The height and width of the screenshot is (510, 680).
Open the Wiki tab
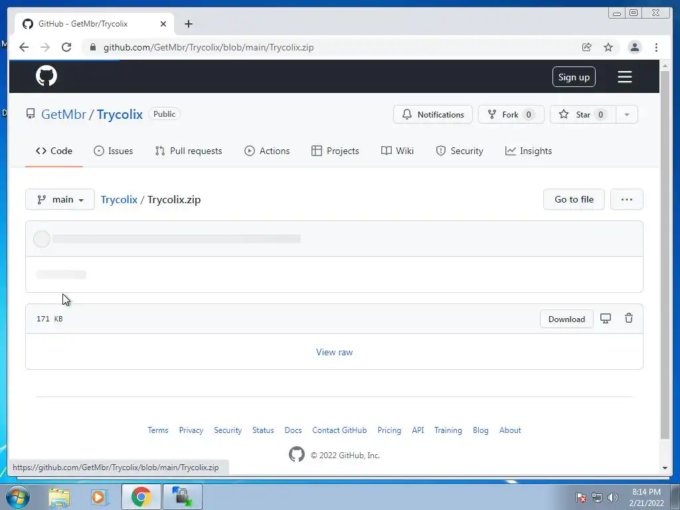[397, 151]
